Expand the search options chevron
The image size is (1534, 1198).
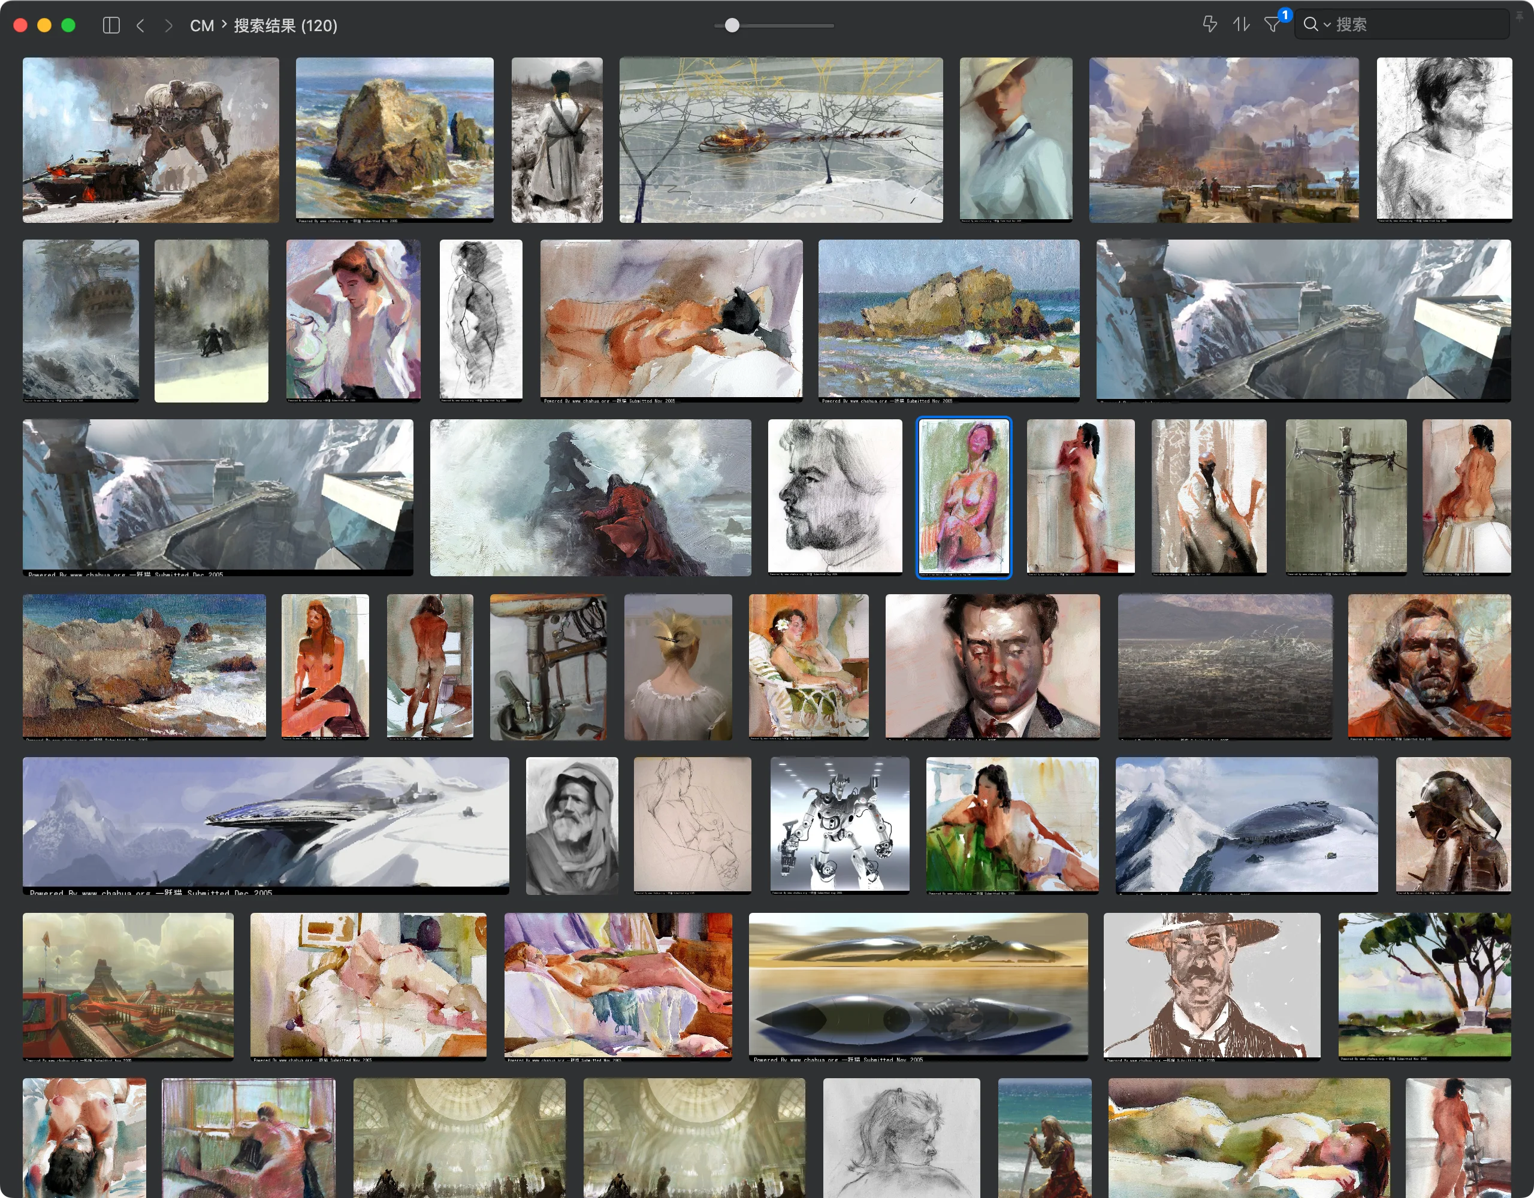pos(1327,25)
